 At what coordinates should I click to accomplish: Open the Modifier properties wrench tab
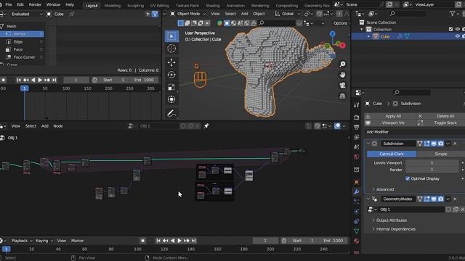click(357, 192)
